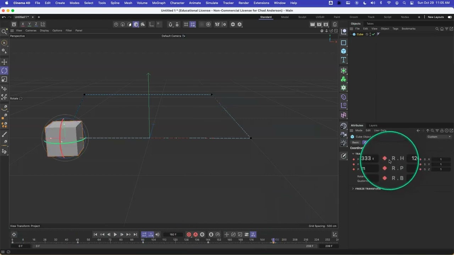
Task: Open the Objects manager hamburger menu
Action: click(351, 29)
